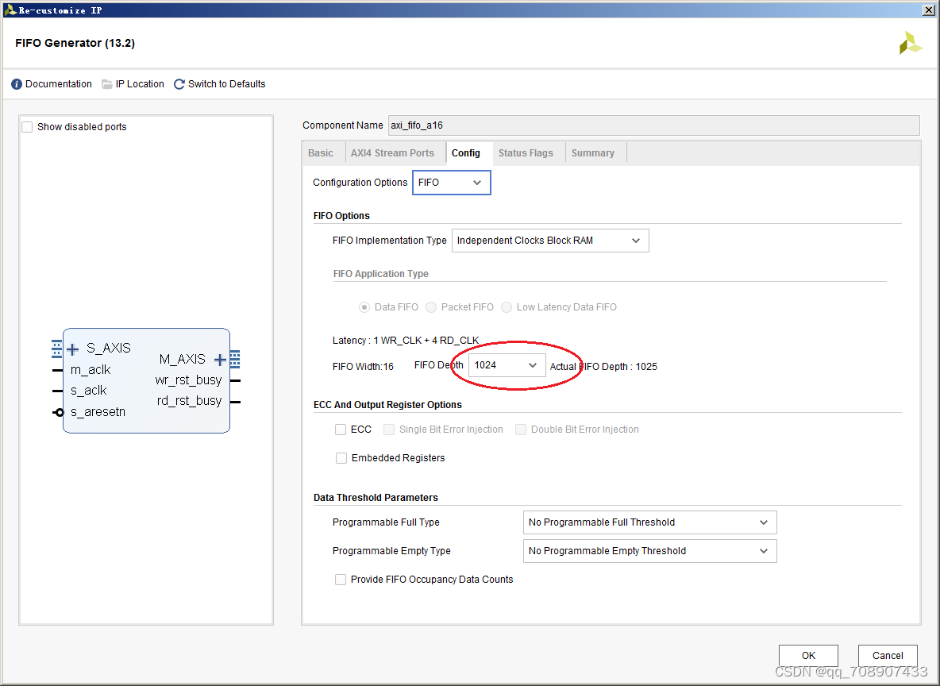Click the M_AXIS bus interface icon
Image resolution: width=940 pixels, height=686 pixels.
pos(235,359)
